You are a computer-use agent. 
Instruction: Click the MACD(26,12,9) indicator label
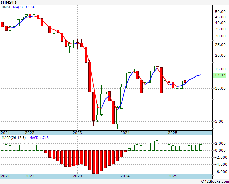pyautogui.click(x=13, y=138)
